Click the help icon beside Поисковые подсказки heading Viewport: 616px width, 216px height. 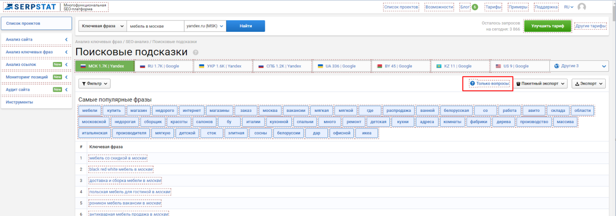click(x=195, y=52)
